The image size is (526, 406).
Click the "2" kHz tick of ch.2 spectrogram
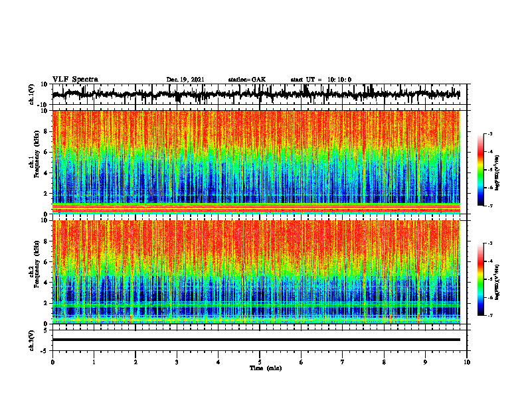point(46,303)
